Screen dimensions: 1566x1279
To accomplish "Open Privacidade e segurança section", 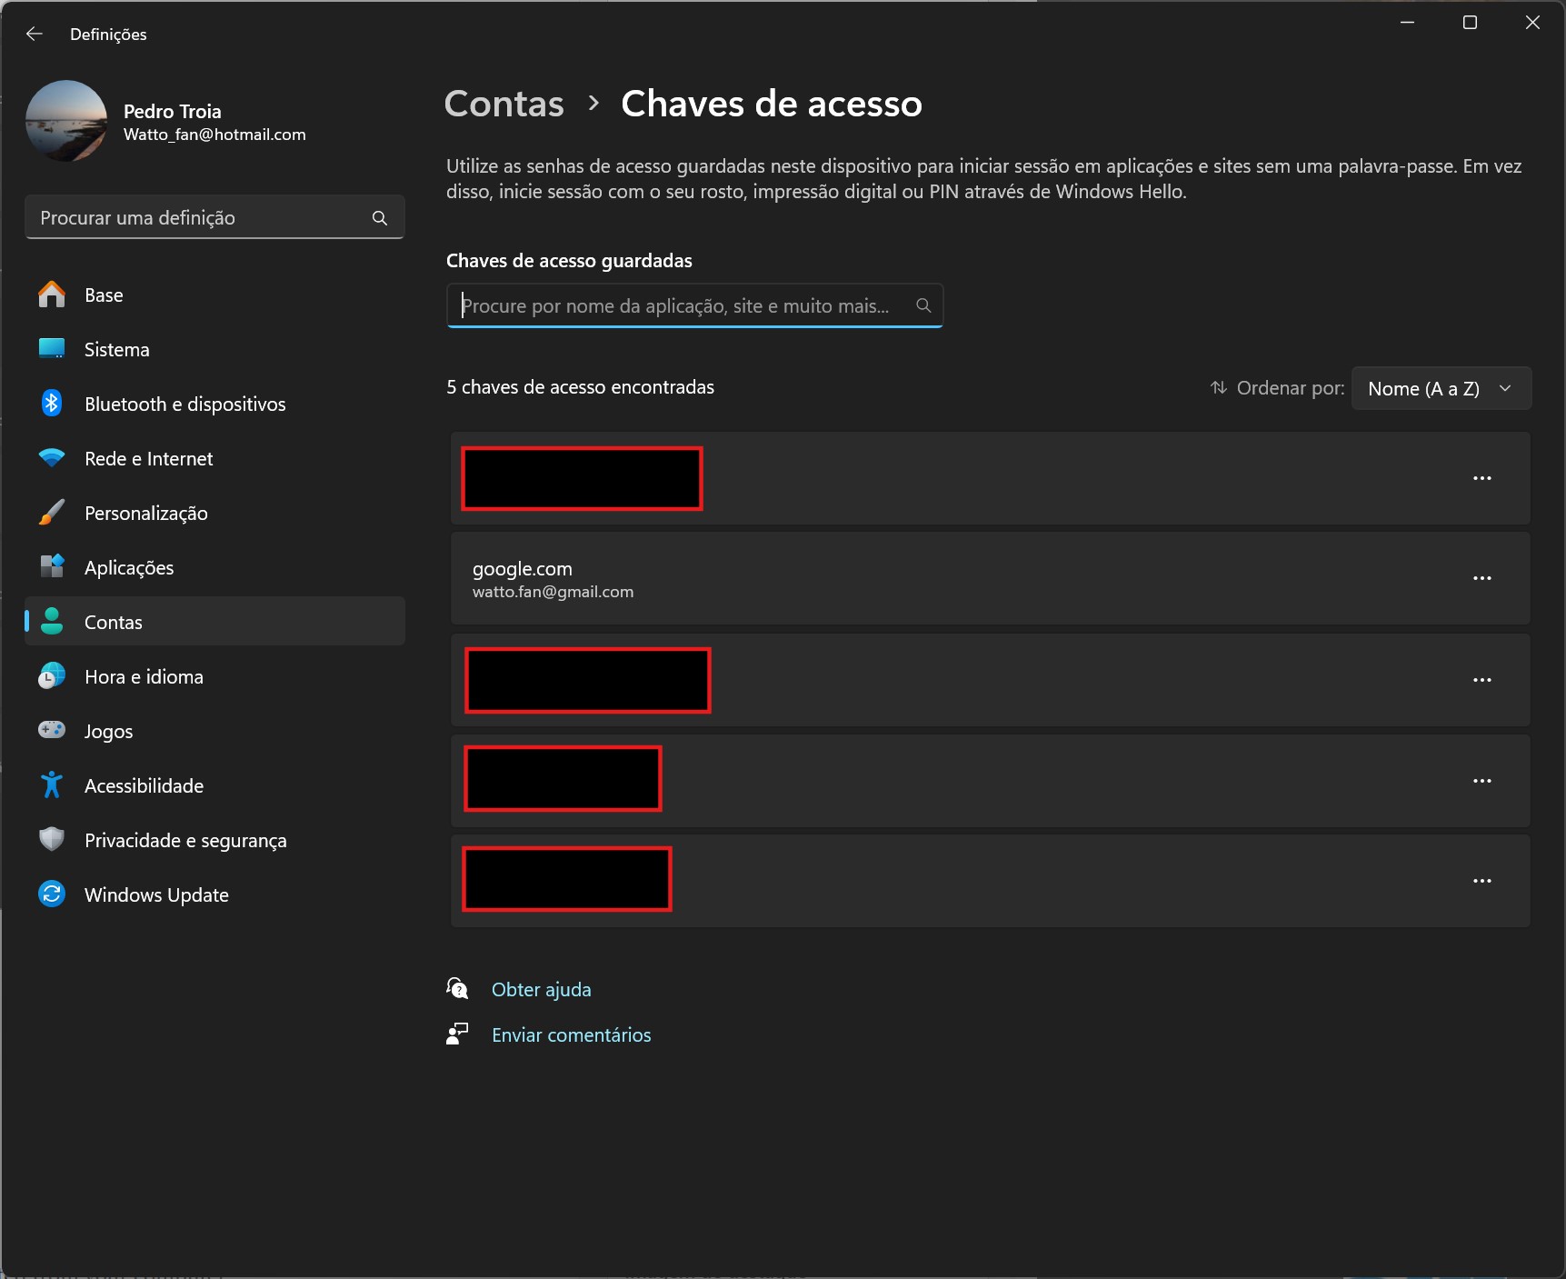I will pos(185,841).
